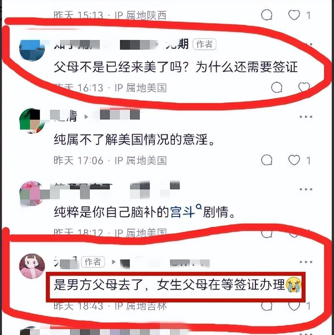Screen dimensions: 334x335
Task: Tap the 作者 badge on 18:43 reply
Action: (x=93, y=262)
